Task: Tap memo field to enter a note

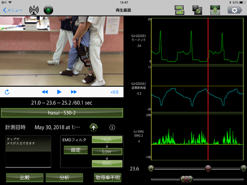Action: click(x=28, y=151)
